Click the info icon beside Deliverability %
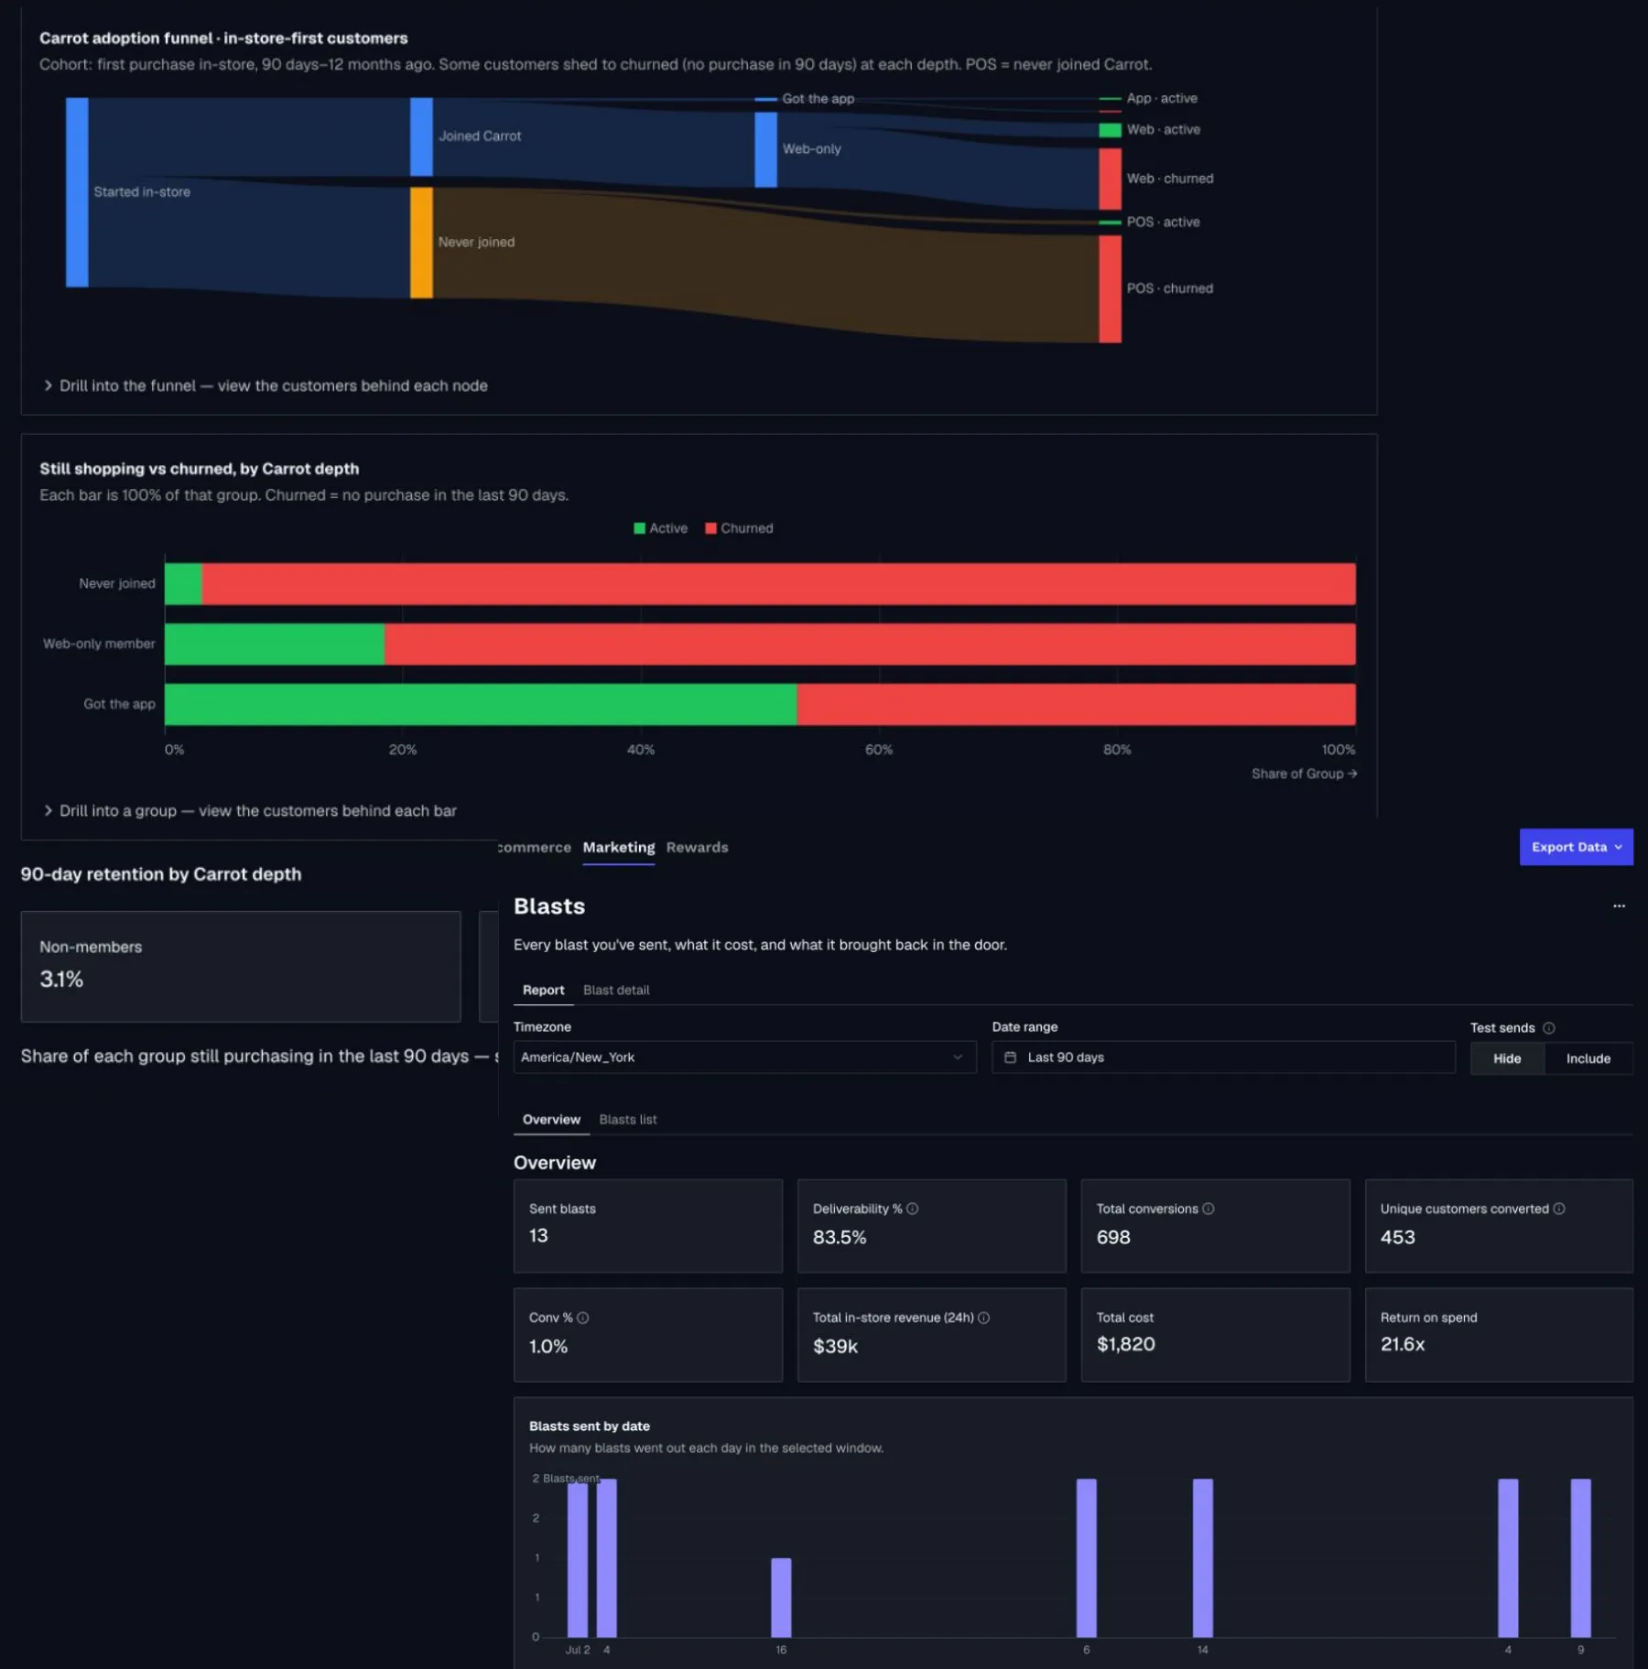This screenshot has height=1669, width=1648. tap(912, 1208)
